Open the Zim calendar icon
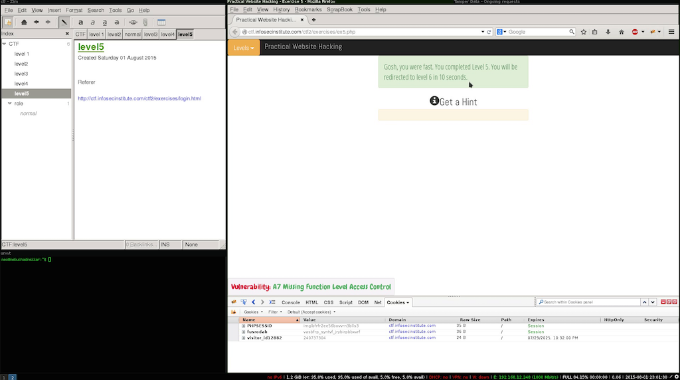The width and height of the screenshot is (680, 380). (161, 22)
